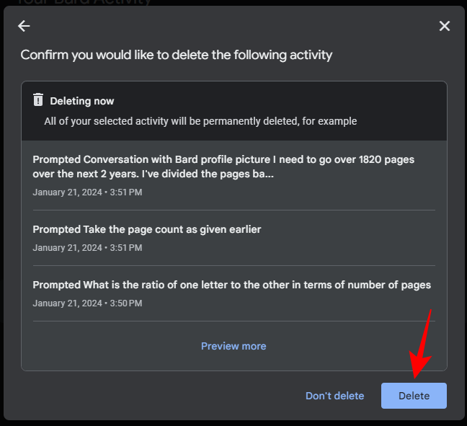Click the timestamp below 'Take the page count'
Image resolution: width=467 pixels, height=426 pixels.
[87, 248]
